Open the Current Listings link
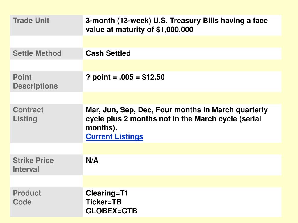Viewport: 298px width, 223px height. click(x=114, y=136)
